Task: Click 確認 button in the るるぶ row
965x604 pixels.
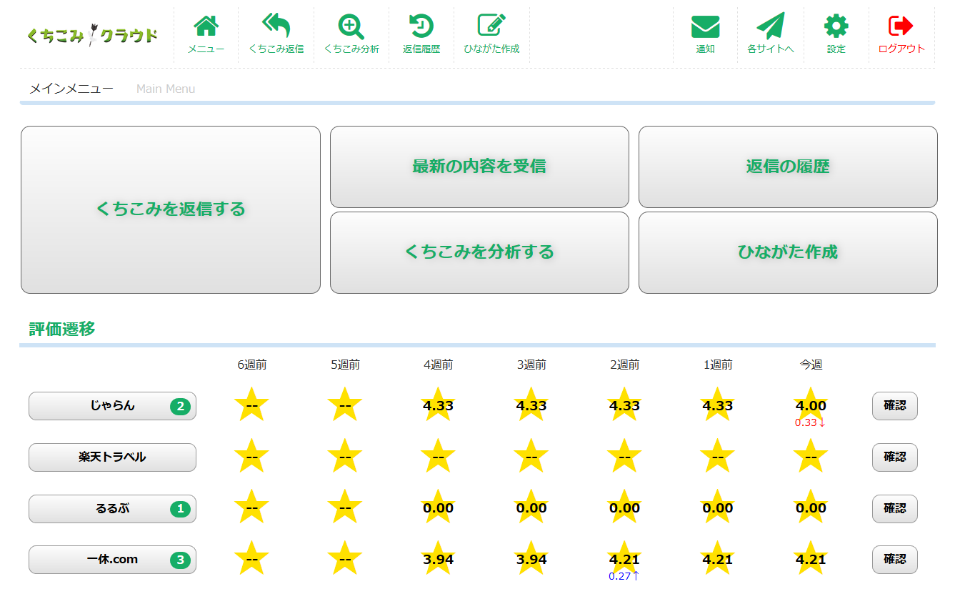Action: [x=894, y=509]
